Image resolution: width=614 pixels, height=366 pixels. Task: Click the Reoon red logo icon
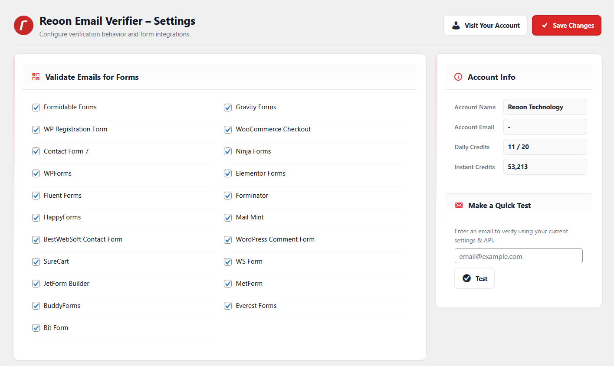pyautogui.click(x=23, y=26)
